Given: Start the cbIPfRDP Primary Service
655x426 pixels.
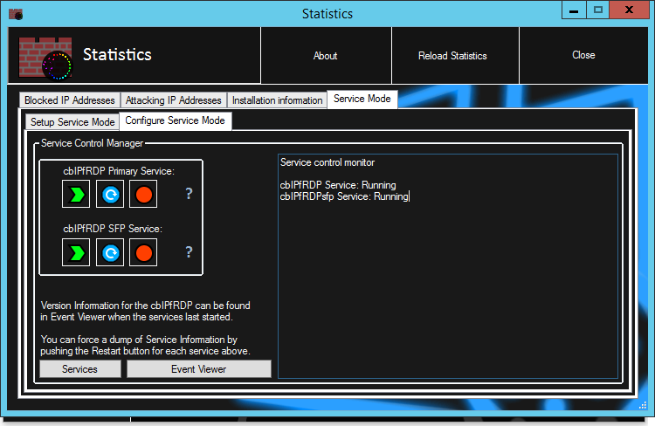Looking at the screenshot, I should [x=76, y=194].
